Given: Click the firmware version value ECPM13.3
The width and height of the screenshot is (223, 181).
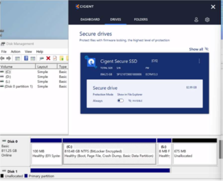Looking at the screenshot, I should pos(151,74).
